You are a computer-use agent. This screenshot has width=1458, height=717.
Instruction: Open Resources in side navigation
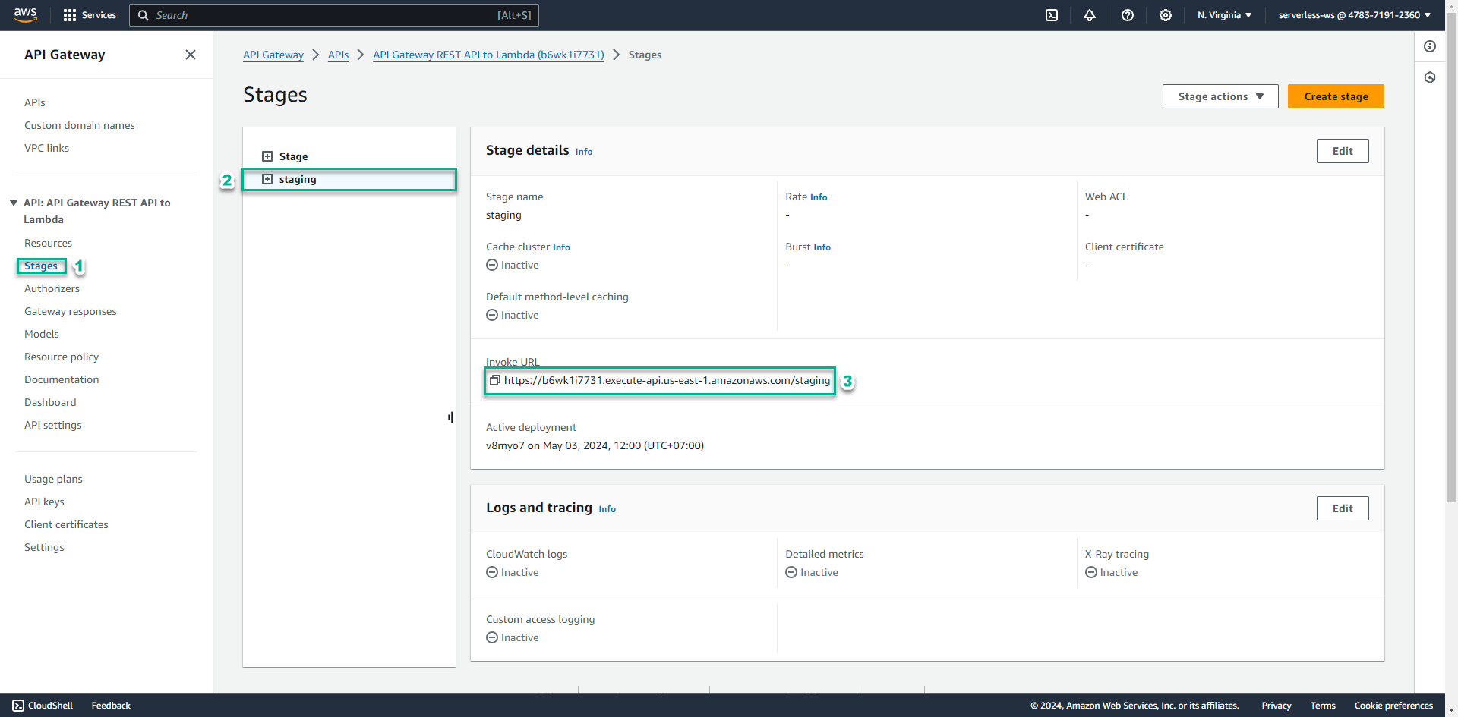tap(48, 243)
